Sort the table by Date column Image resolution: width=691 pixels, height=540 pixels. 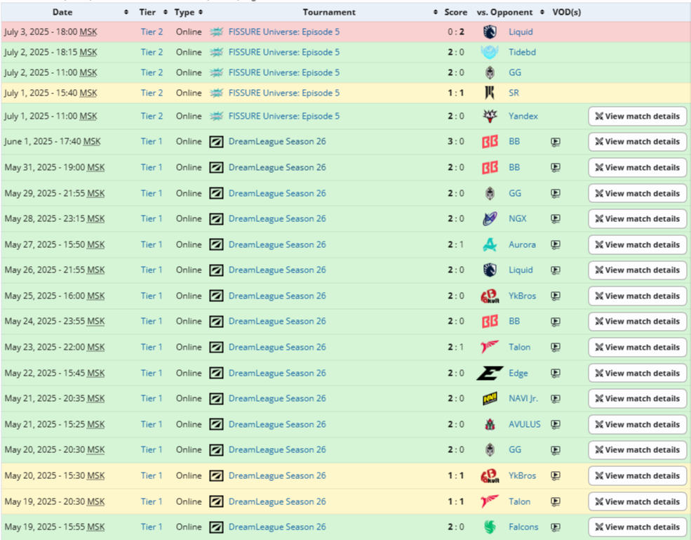[62, 12]
